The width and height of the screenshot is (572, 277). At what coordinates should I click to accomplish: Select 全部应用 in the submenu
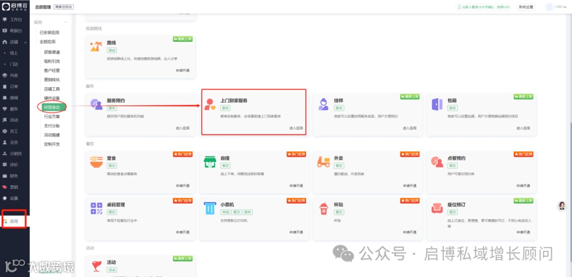coord(48,42)
